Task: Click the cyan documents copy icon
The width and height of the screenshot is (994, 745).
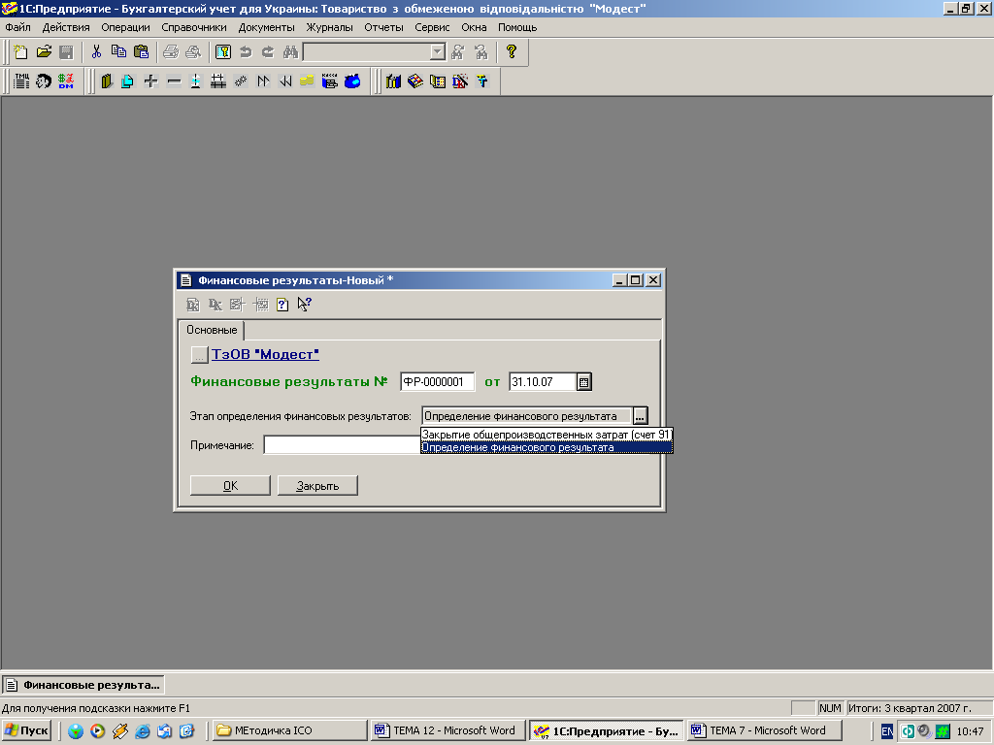Action: (x=127, y=81)
